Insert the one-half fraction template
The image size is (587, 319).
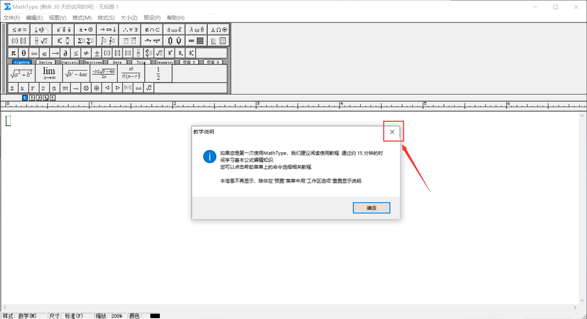(158, 73)
